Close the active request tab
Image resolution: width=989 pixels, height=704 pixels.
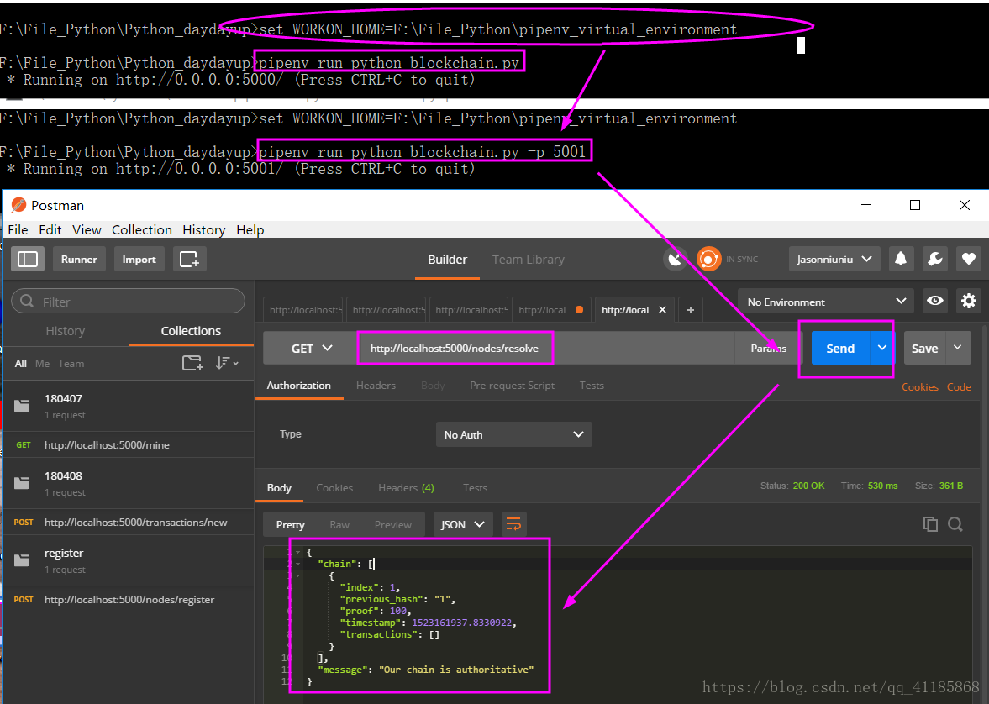(x=662, y=310)
